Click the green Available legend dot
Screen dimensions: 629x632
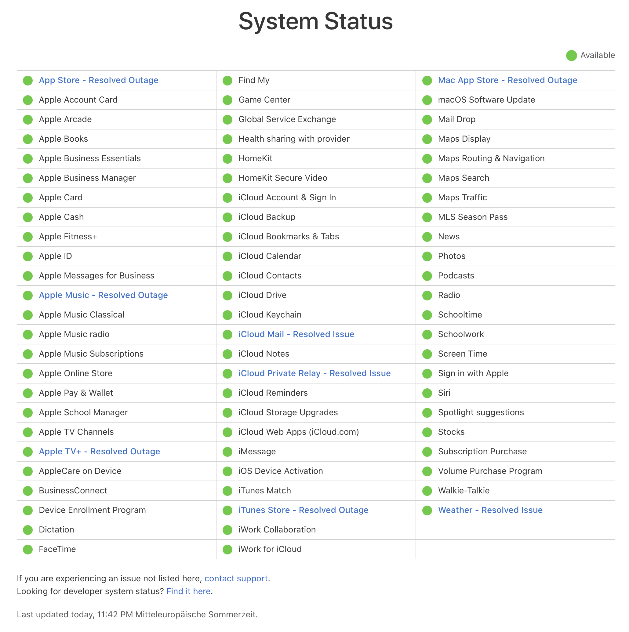pyautogui.click(x=571, y=56)
